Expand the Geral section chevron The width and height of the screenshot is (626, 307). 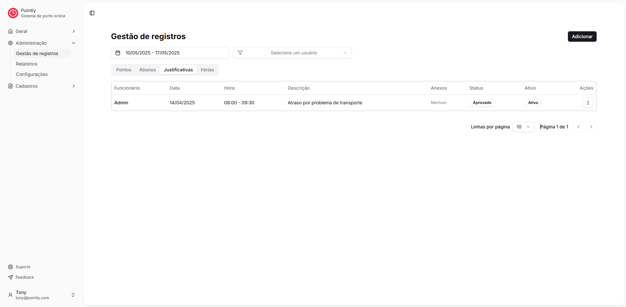coord(74,31)
